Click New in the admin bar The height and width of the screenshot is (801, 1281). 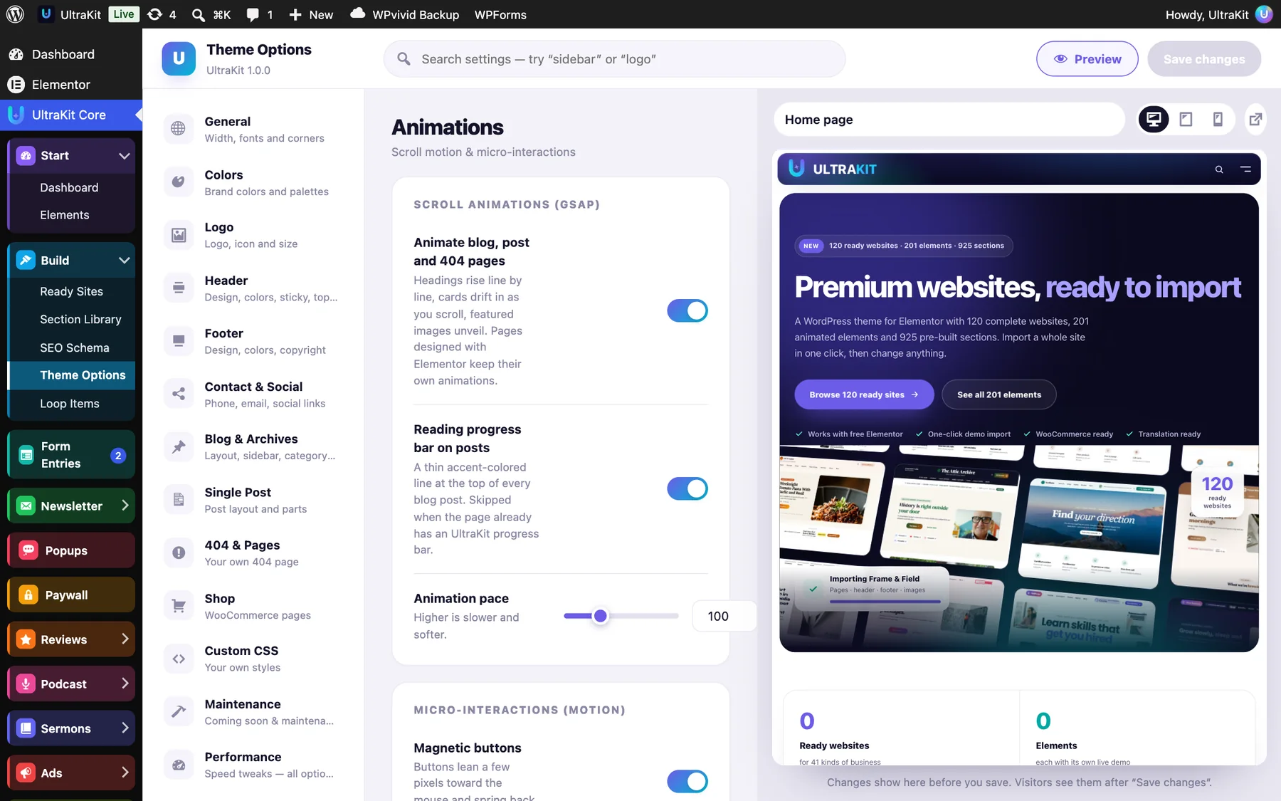coord(312,14)
